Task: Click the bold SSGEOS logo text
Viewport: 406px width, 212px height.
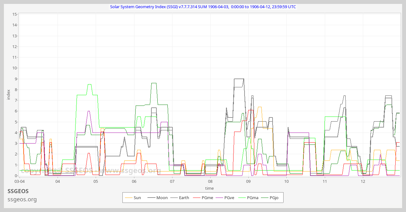Action: (18, 191)
